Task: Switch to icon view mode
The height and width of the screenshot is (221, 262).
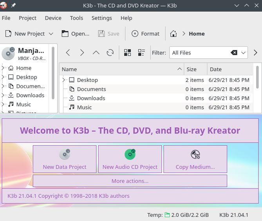Action: click(x=127, y=53)
